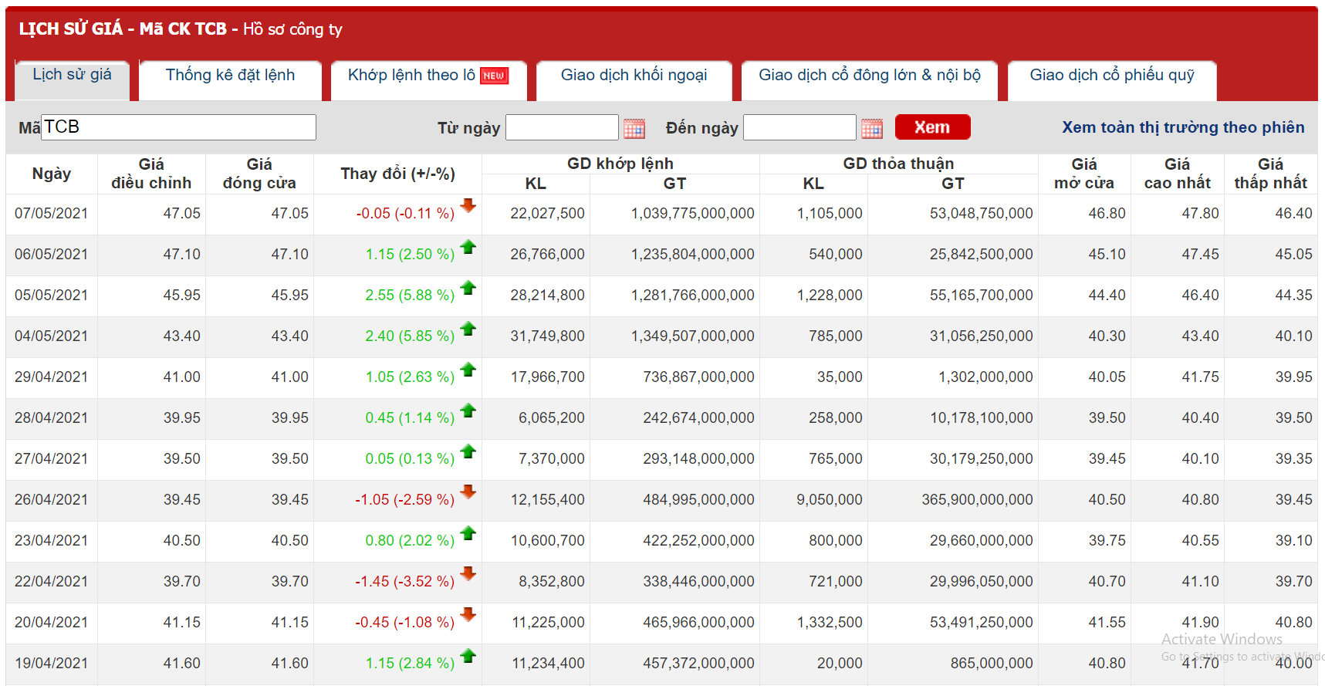Open 'Xem toàn thị trường theo phiên' link

coord(1182,127)
